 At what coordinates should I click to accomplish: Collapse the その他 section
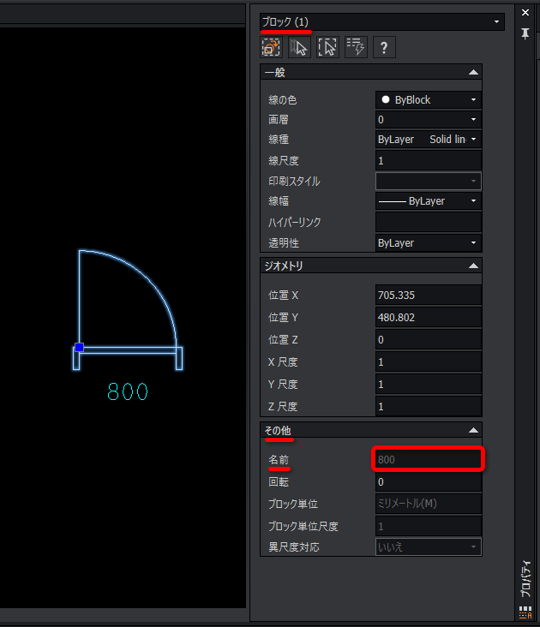coord(473,430)
